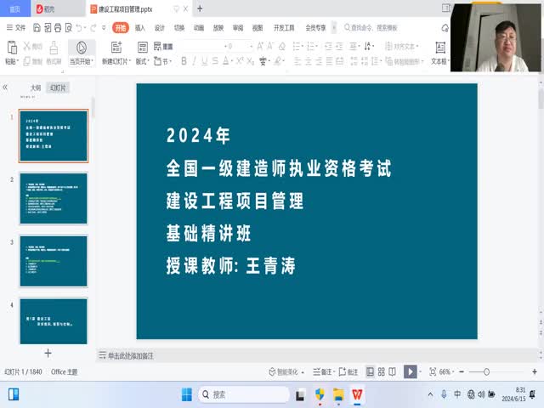This screenshot has width=544, height=408.
Task: Open the Smart Beautify (智能美化) dropdown
Action: click(x=286, y=372)
